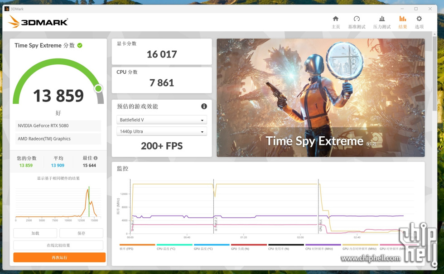The image size is (444, 274).
Task: Click the 3DMark logo in the header
Action: tap(38, 22)
